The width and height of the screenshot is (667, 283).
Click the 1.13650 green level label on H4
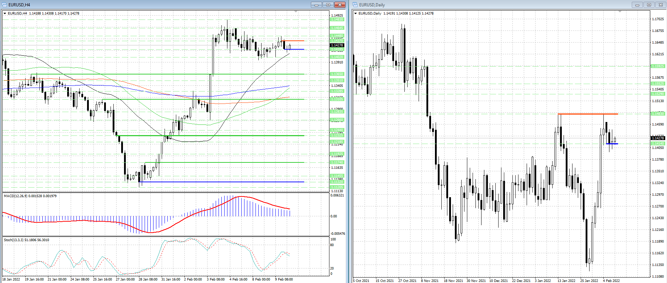337,74
